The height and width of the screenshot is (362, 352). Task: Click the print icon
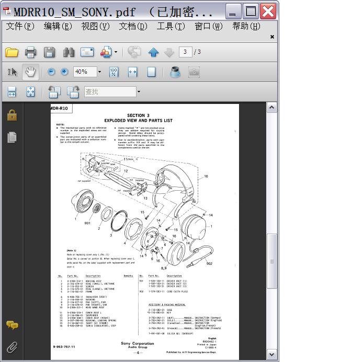30,52
